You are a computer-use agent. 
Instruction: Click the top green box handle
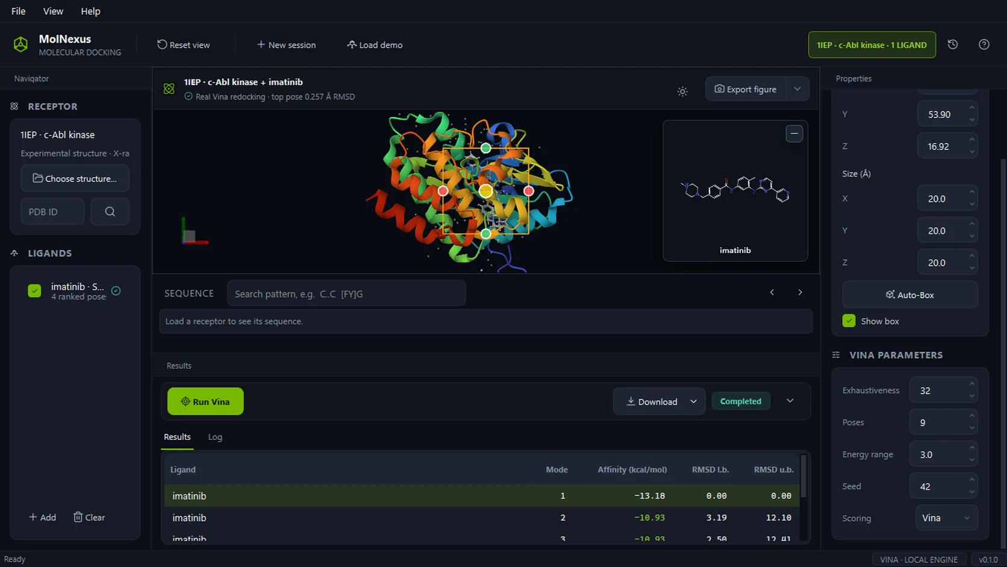[486, 148]
